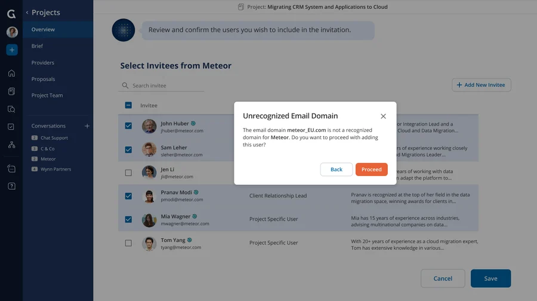Click Pranav Modi's verified badge icon
The image size is (537, 301).
196,192
